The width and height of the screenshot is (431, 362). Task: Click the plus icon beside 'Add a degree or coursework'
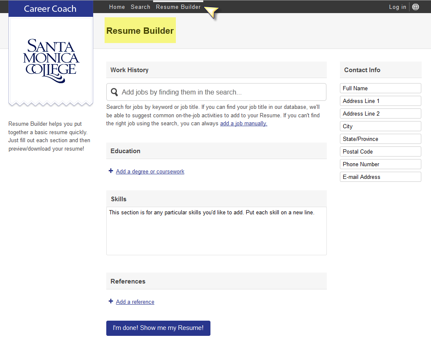click(110, 171)
